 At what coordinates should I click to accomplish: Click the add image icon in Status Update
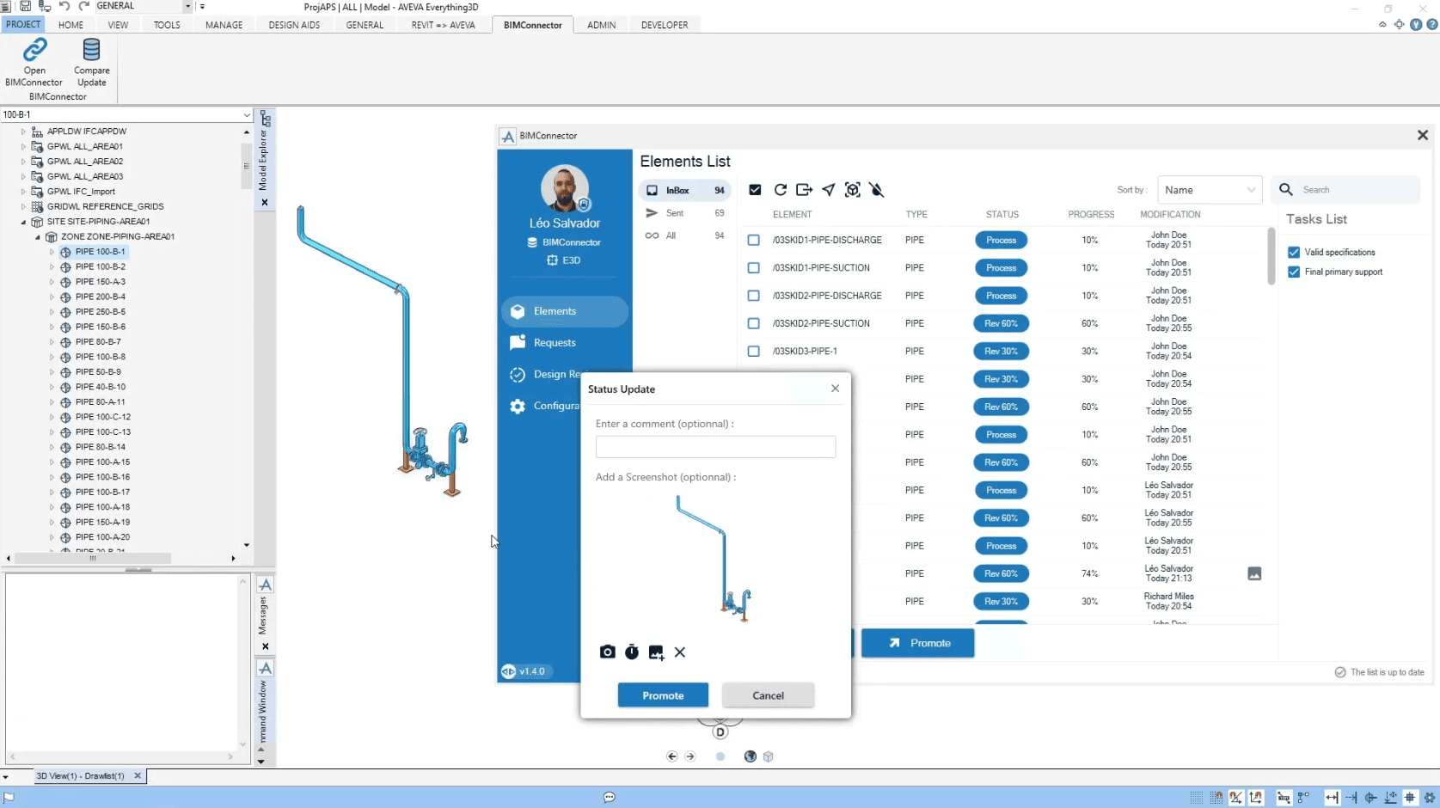[x=656, y=652]
